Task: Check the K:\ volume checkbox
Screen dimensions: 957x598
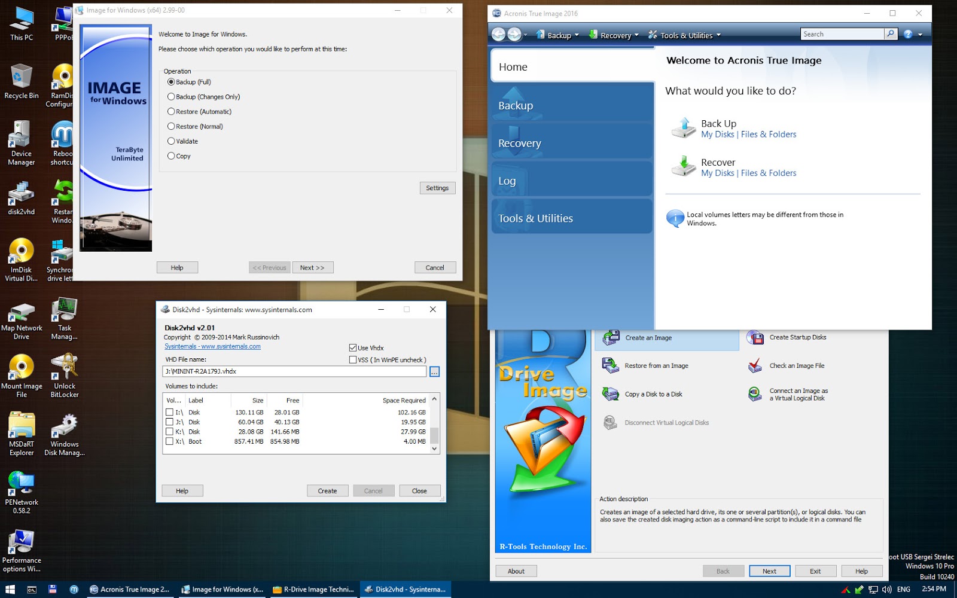Action: pyautogui.click(x=169, y=431)
